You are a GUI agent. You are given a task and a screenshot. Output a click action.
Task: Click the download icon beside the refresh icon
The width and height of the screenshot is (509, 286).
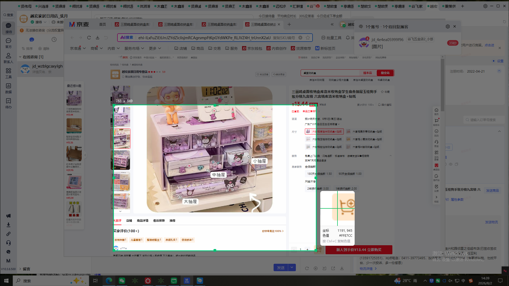[x=98, y=38]
